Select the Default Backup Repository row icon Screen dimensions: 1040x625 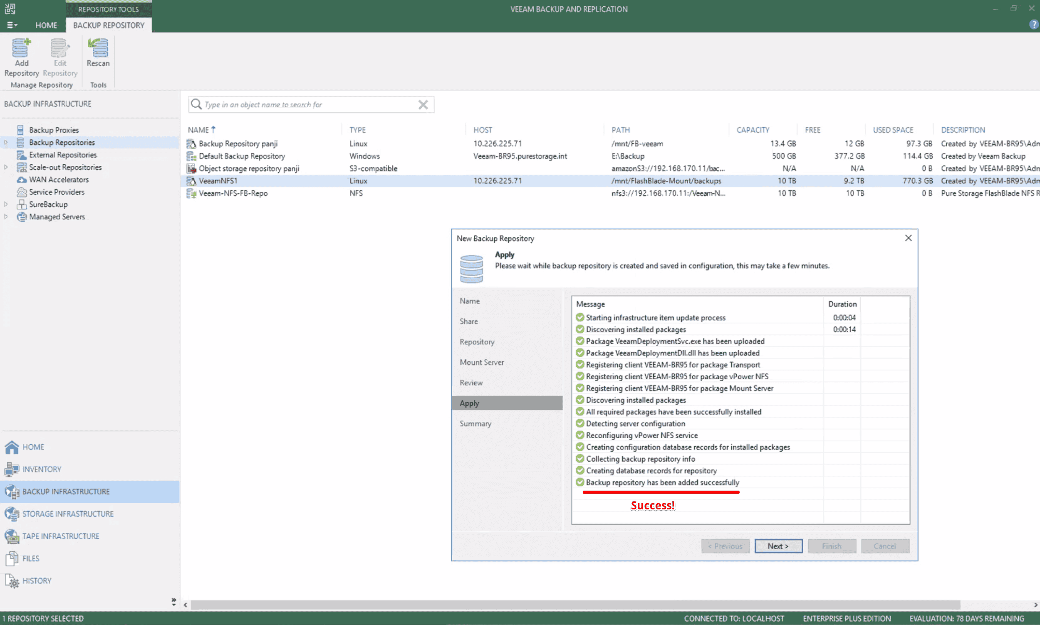click(x=191, y=156)
